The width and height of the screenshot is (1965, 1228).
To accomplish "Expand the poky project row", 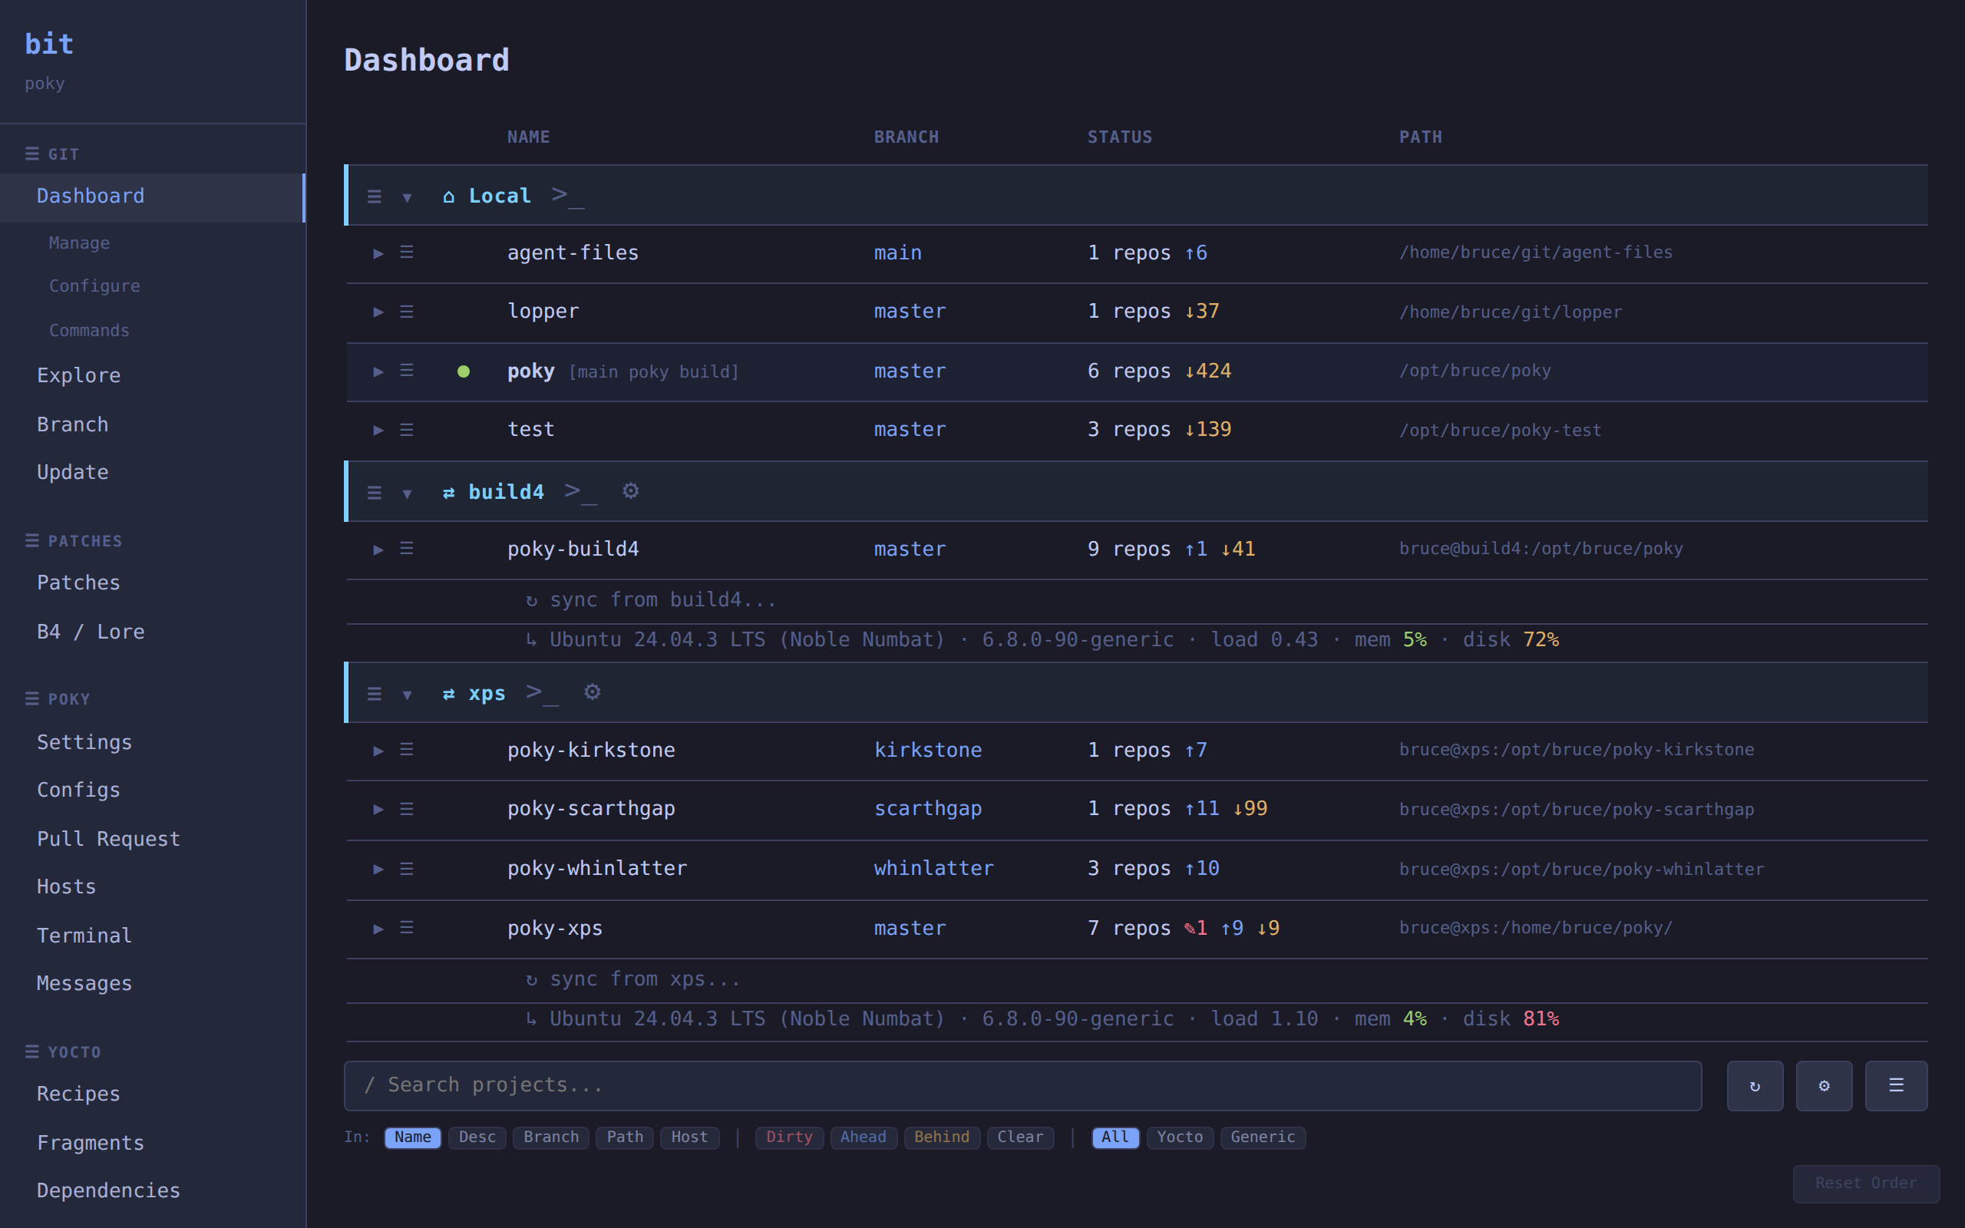I will pos(378,371).
